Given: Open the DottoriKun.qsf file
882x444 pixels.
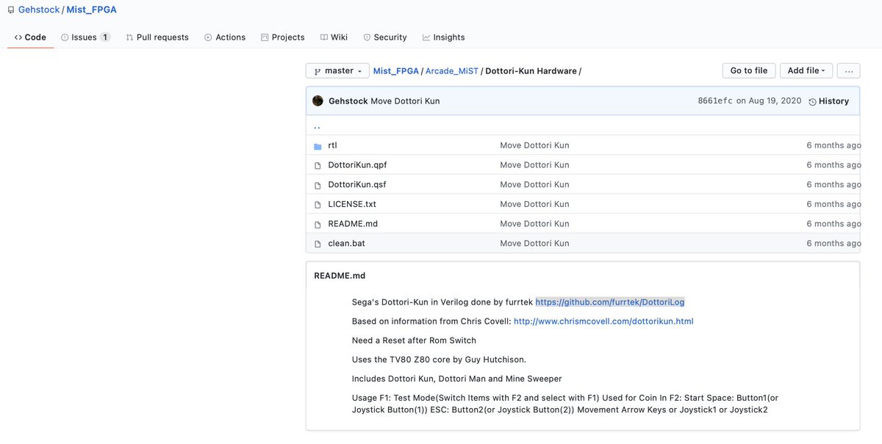Looking at the screenshot, I should [356, 184].
